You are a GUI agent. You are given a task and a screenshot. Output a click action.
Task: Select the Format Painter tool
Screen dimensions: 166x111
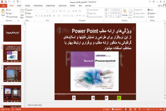[12, 17]
